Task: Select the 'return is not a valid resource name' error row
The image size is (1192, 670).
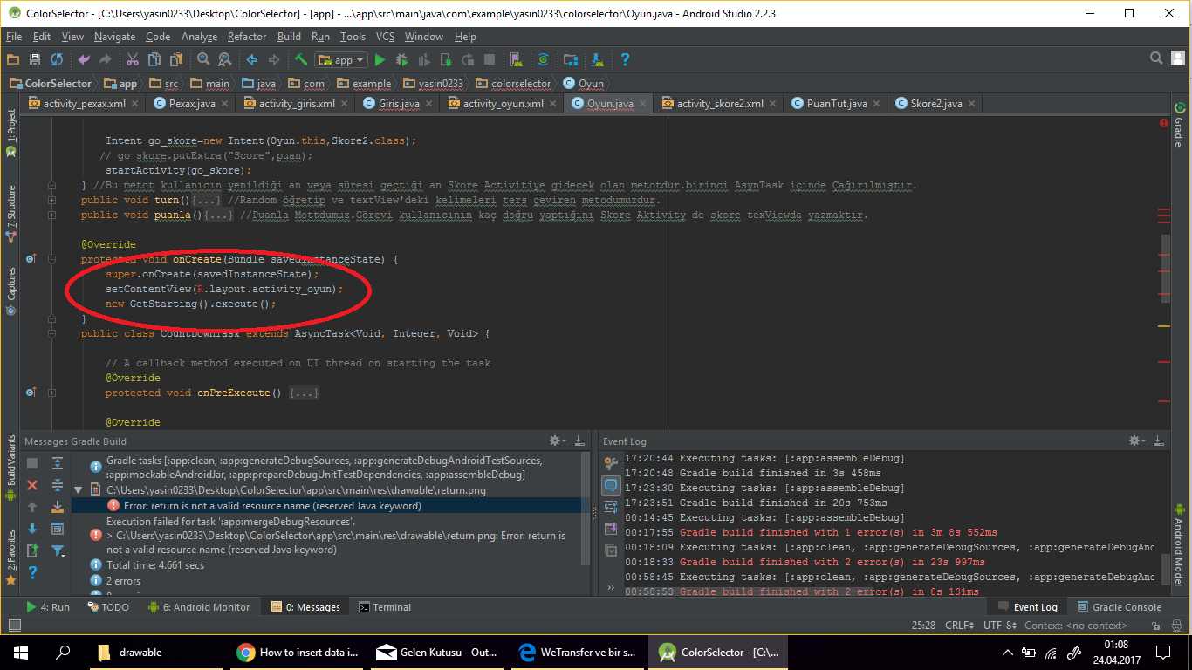Action: (x=330, y=505)
